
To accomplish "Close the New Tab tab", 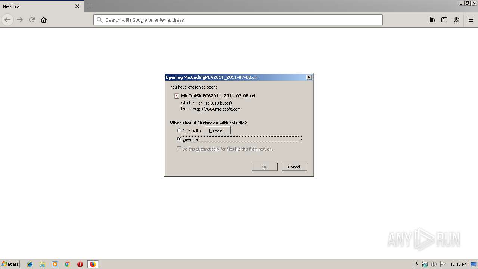I will (77, 6).
